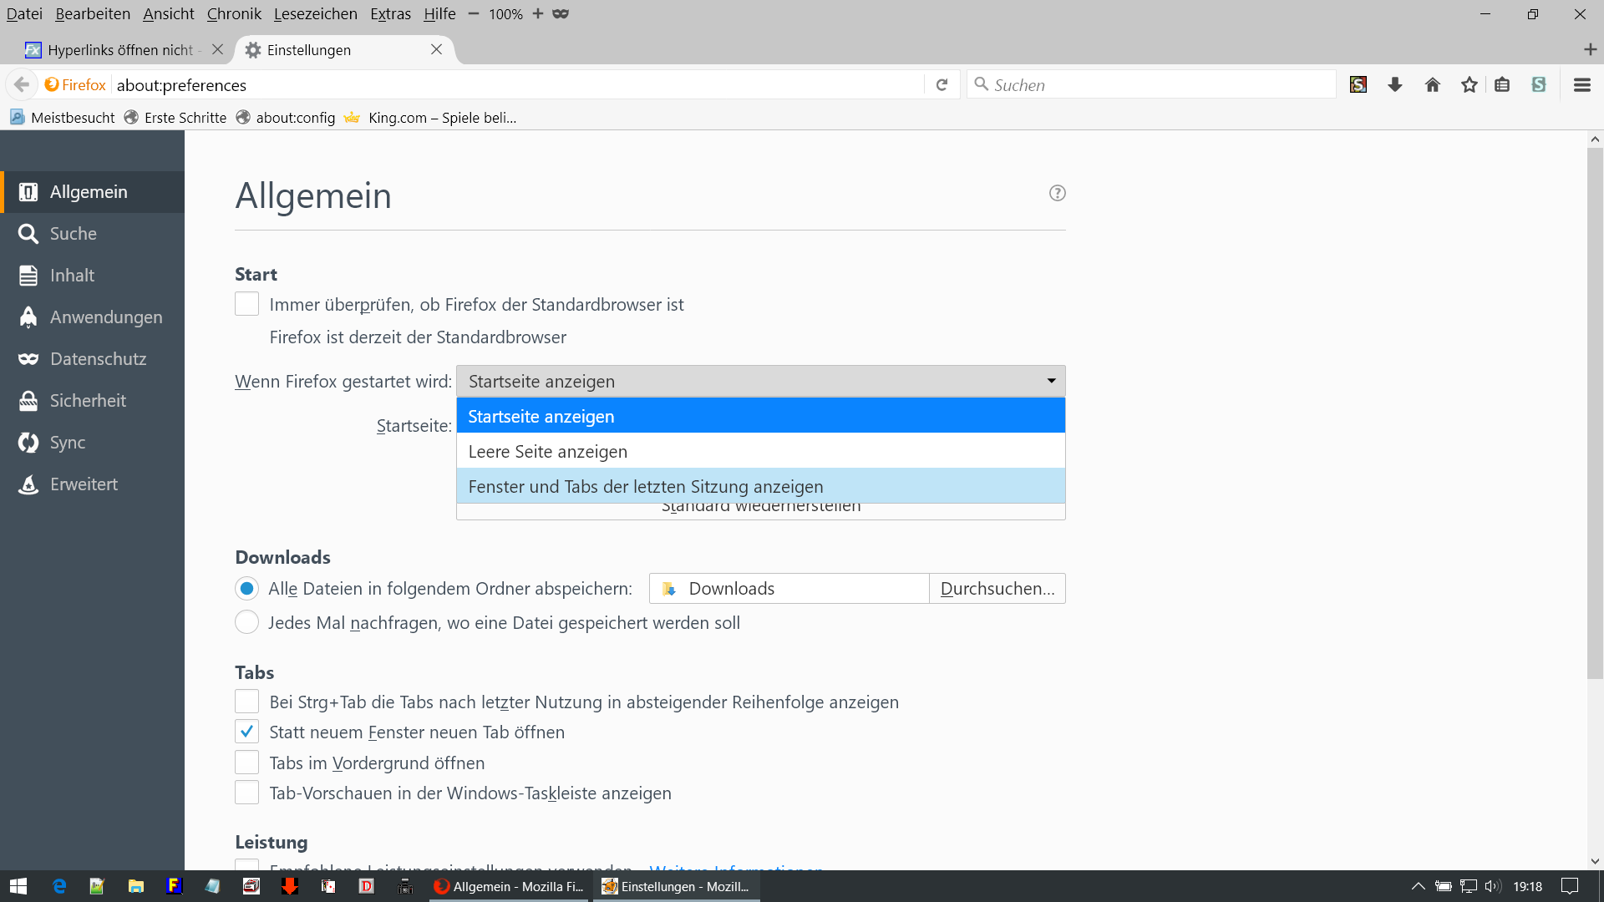Open the hamburger menu icon

(1581, 84)
